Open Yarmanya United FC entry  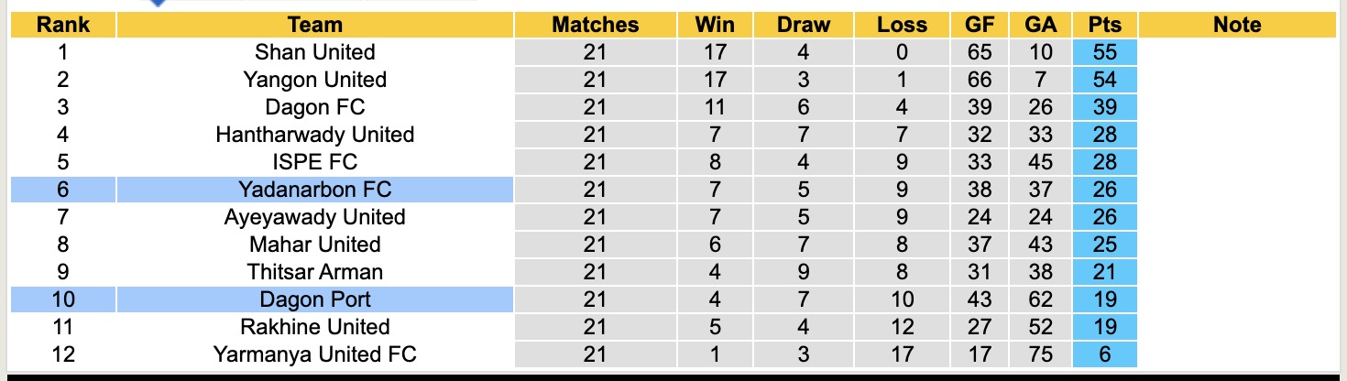click(x=314, y=354)
